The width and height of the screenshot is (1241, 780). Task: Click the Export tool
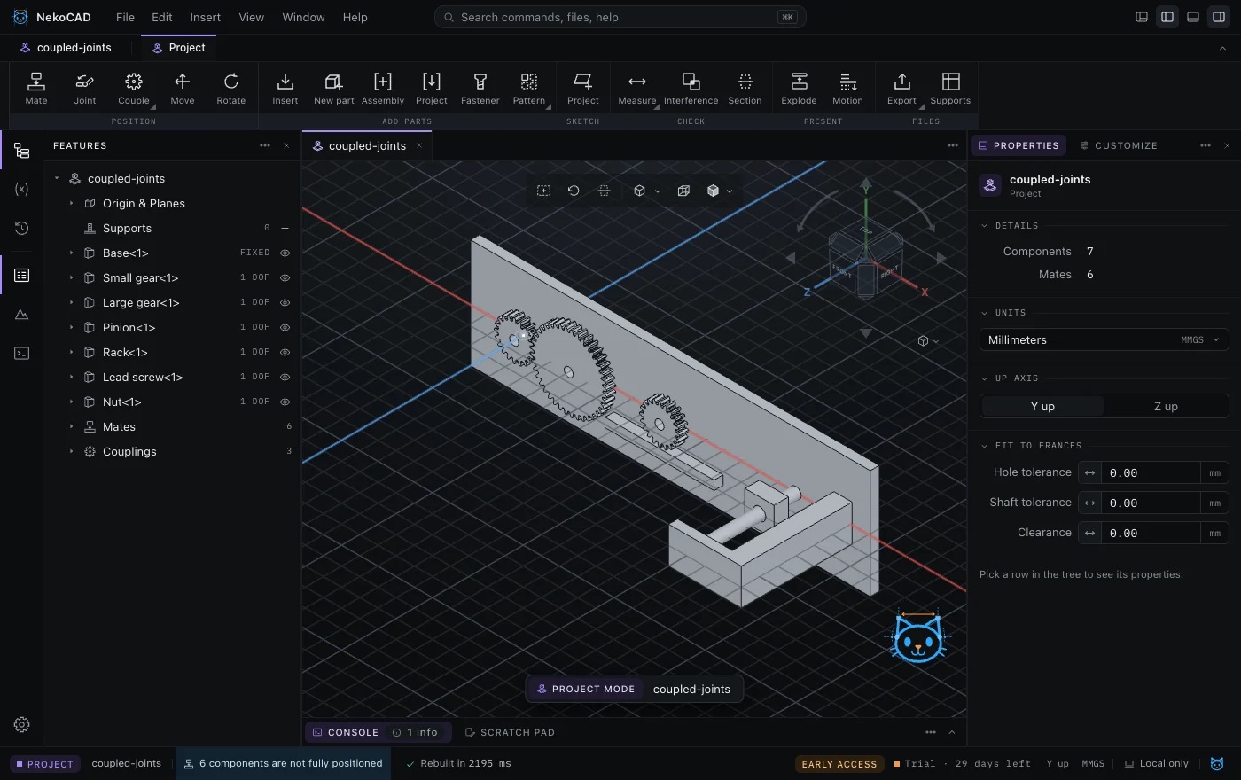point(902,89)
